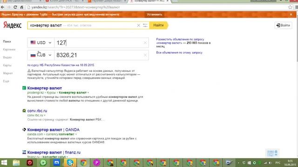The height and width of the screenshot is (167, 298).
Task: Open the conv.rbc.ru result title
Action: [37, 111]
